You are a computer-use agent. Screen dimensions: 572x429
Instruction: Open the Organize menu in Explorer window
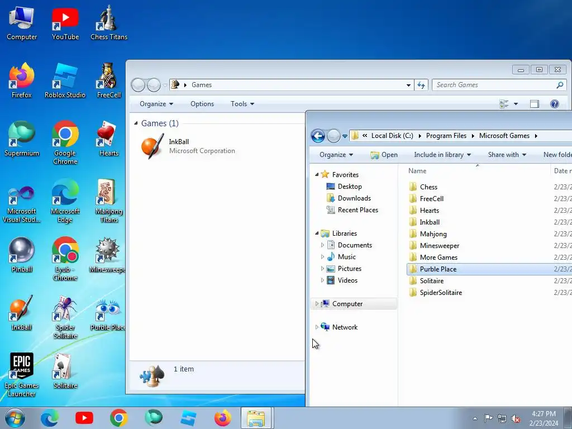coord(336,155)
